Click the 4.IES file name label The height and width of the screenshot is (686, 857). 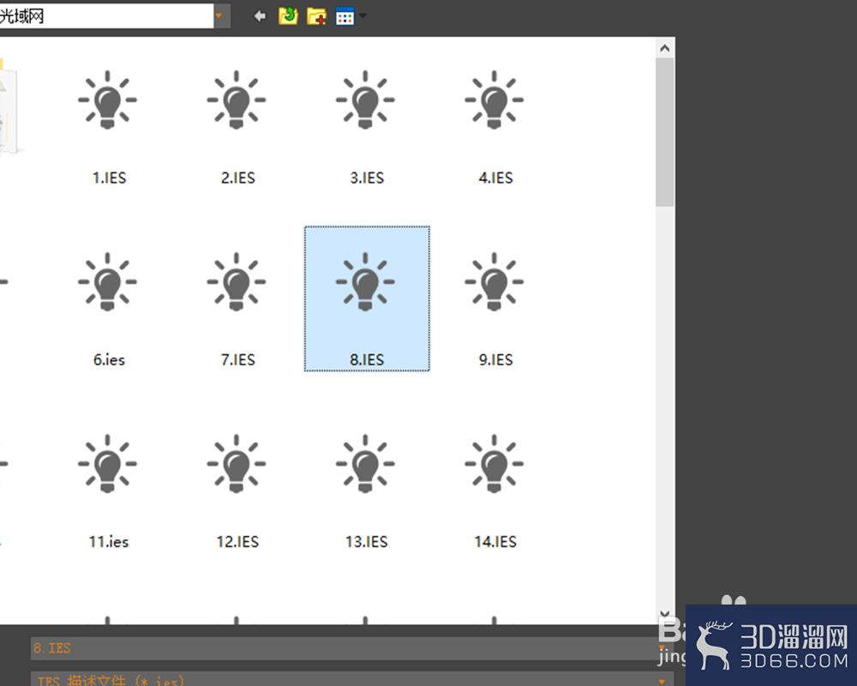495,178
